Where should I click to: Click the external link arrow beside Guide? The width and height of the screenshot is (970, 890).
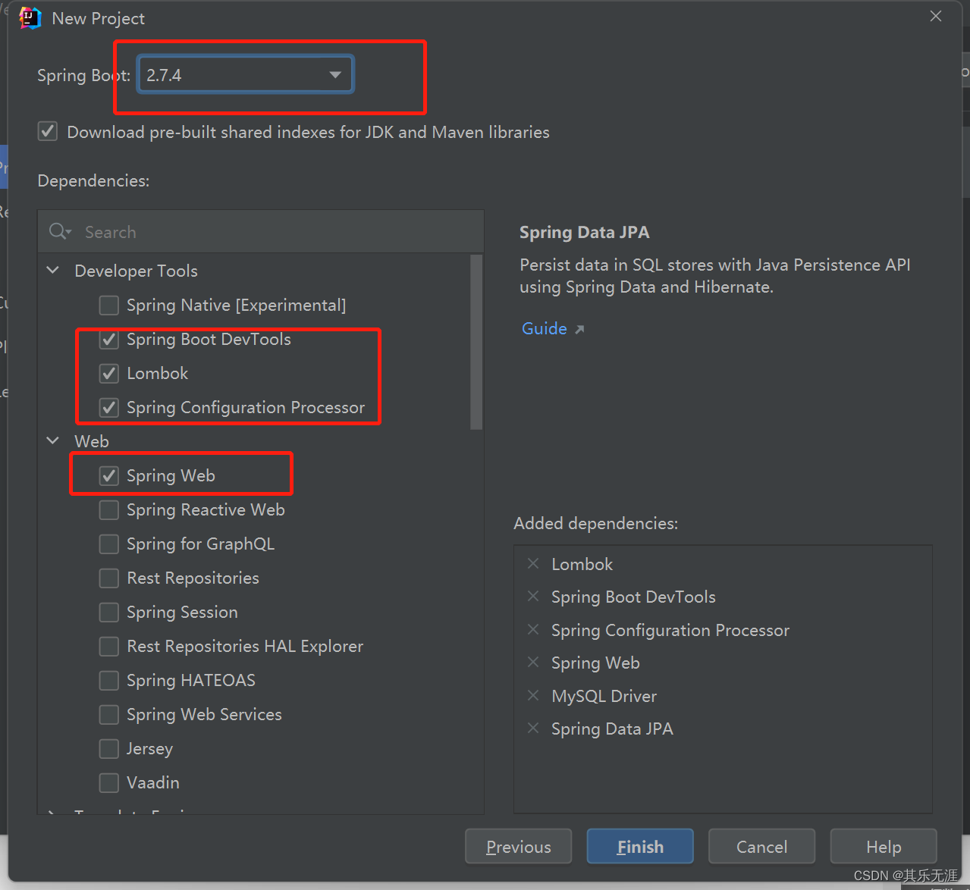(x=579, y=329)
